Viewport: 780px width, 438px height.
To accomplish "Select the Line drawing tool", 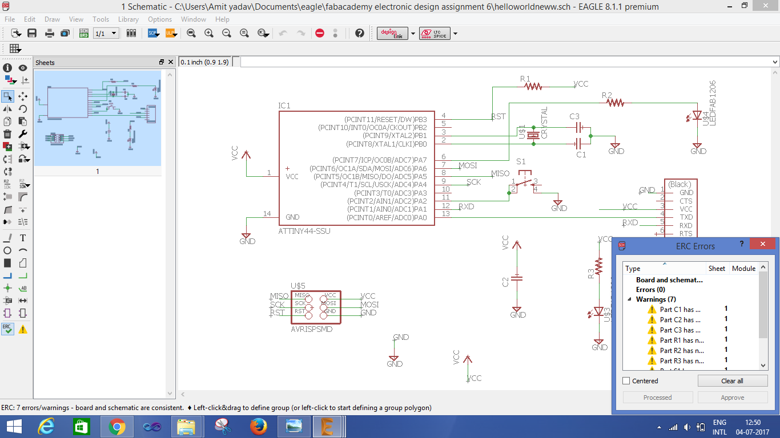I will (x=7, y=238).
